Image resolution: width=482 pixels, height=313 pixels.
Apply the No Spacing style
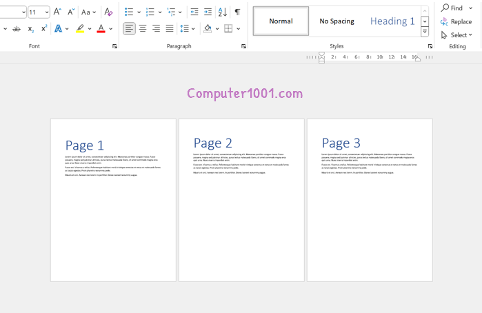tap(337, 21)
